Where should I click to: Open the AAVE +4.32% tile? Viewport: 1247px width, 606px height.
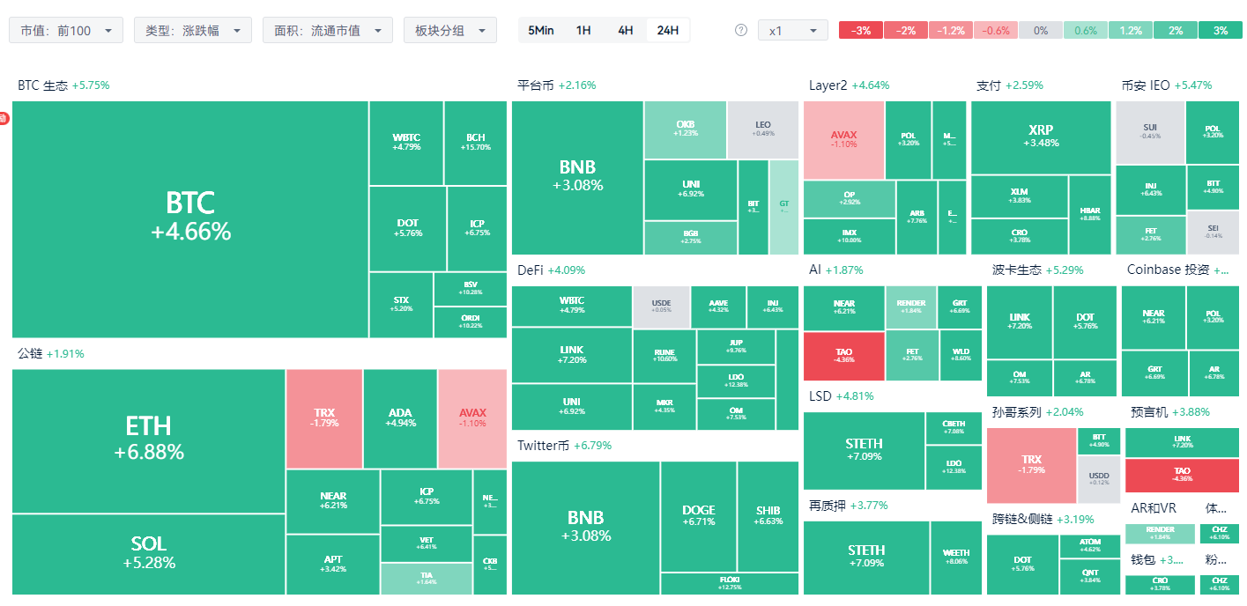coord(718,307)
